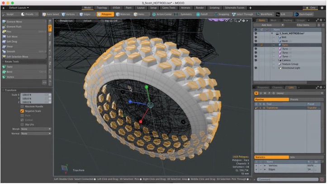This screenshot has height=184, width=328.
Task: Open the Action Center options
Action: pyautogui.click(x=162, y=14)
